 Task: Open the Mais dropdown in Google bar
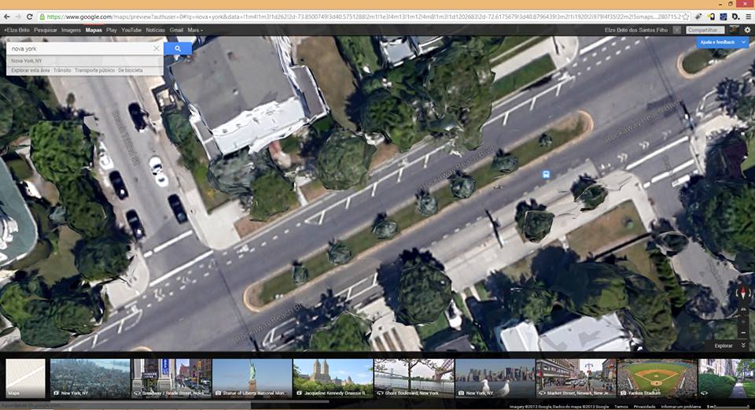click(194, 30)
